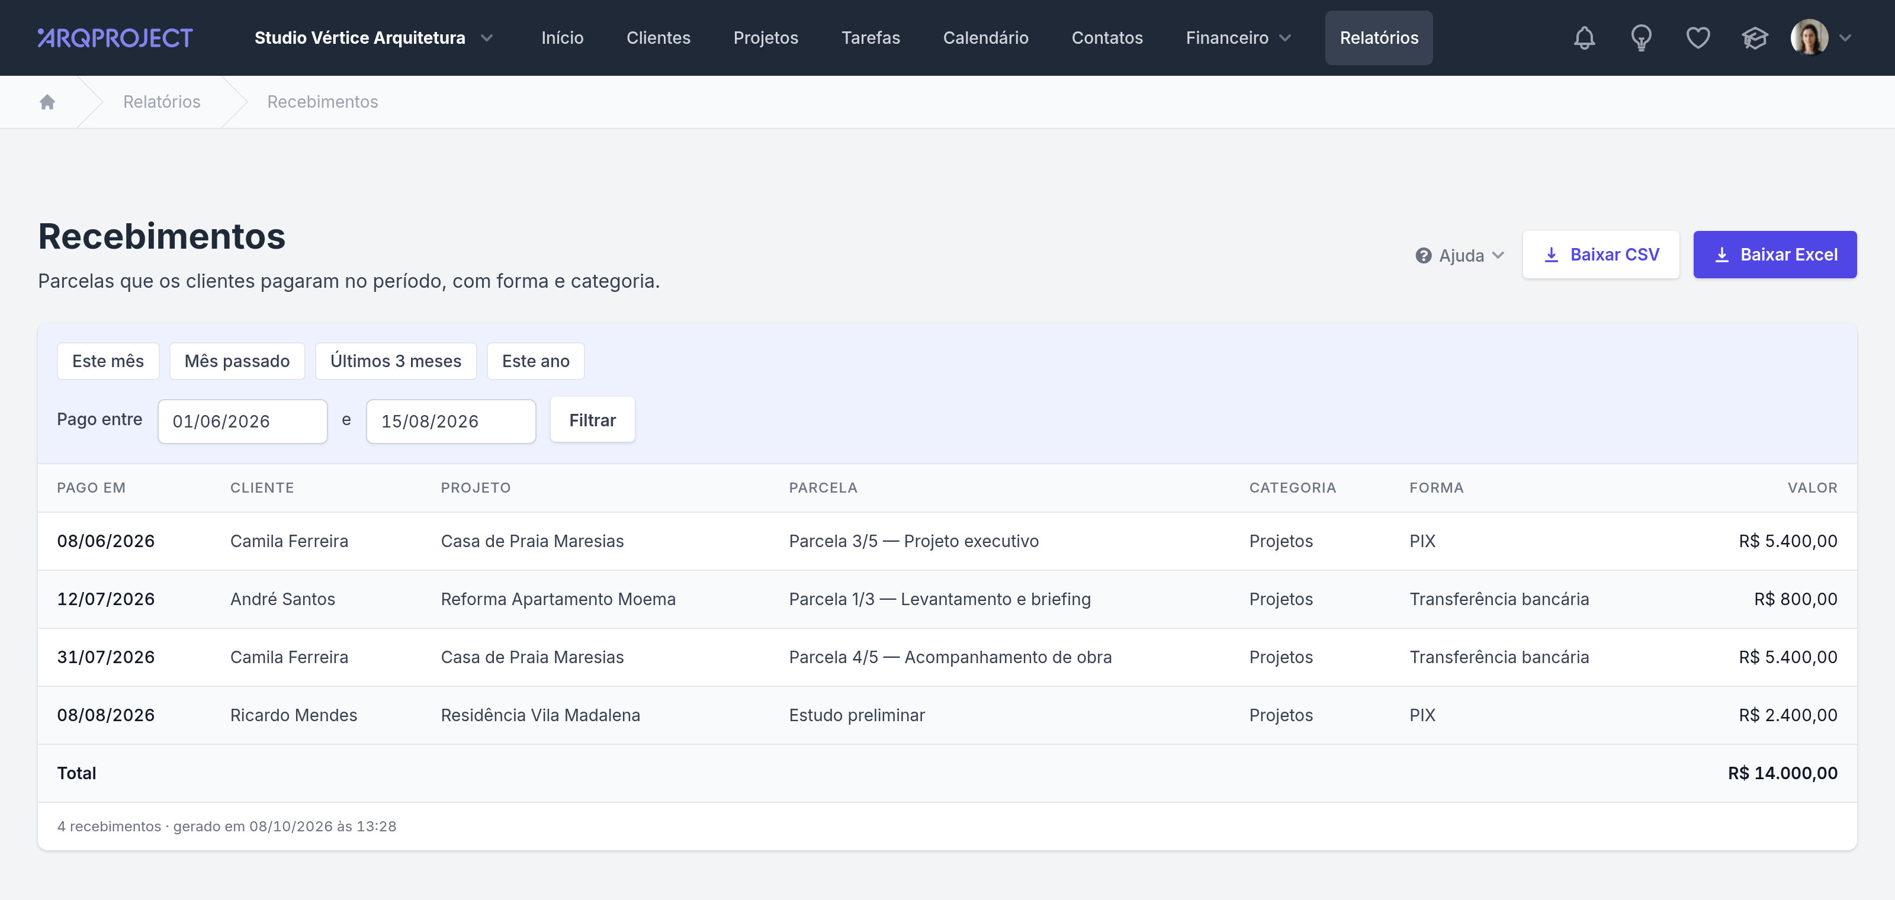Image resolution: width=1895 pixels, height=900 pixels.
Task: Open the Ajuda dropdown
Action: click(1460, 255)
